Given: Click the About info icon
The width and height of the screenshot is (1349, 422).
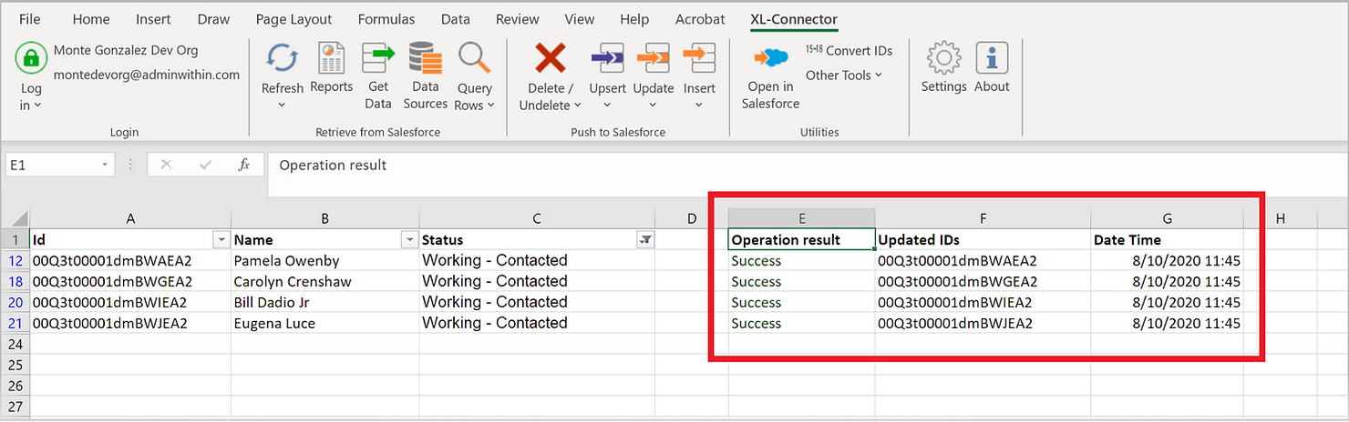Looking at the screenshot, I should (x=992, y=59).
